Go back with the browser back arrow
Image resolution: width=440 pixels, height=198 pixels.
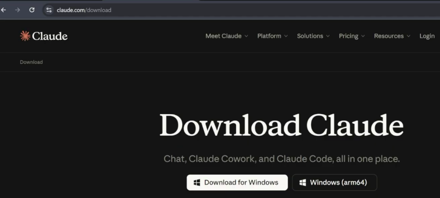3,10
